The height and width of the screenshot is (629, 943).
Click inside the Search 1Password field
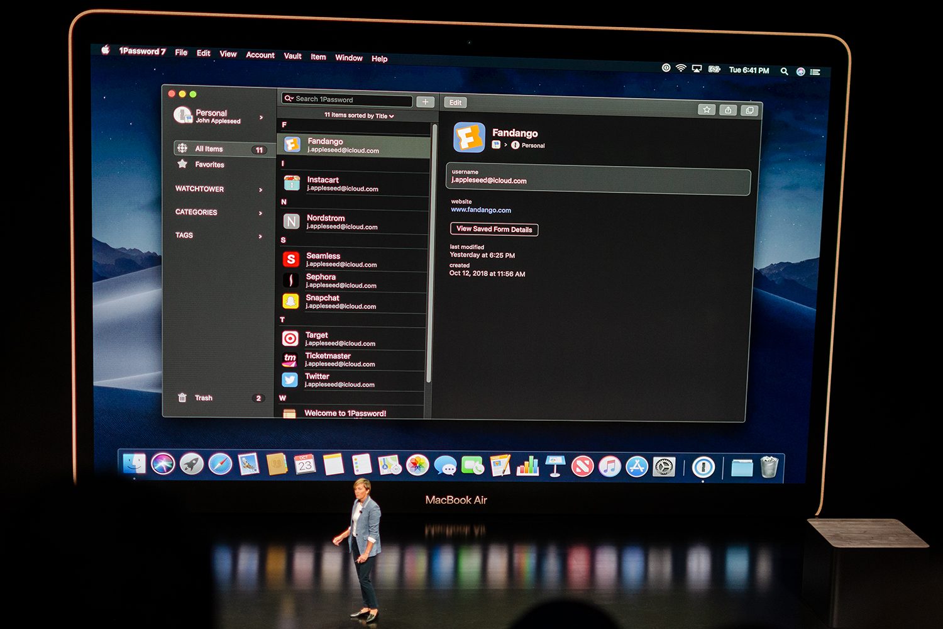[x=348, y=99]
